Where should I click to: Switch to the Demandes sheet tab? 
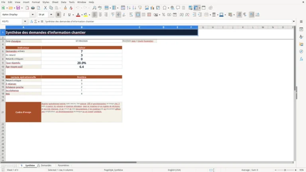(x=46, y=165)
